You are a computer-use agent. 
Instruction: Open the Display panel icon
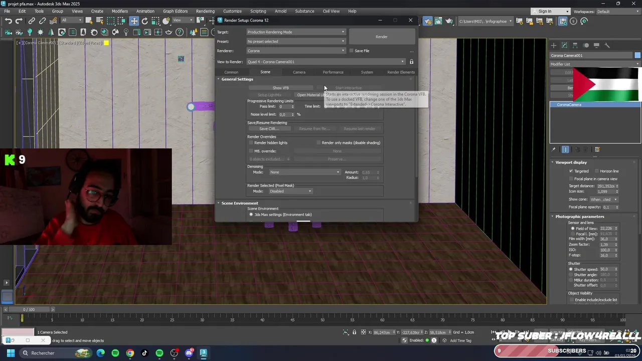[596, 46]
